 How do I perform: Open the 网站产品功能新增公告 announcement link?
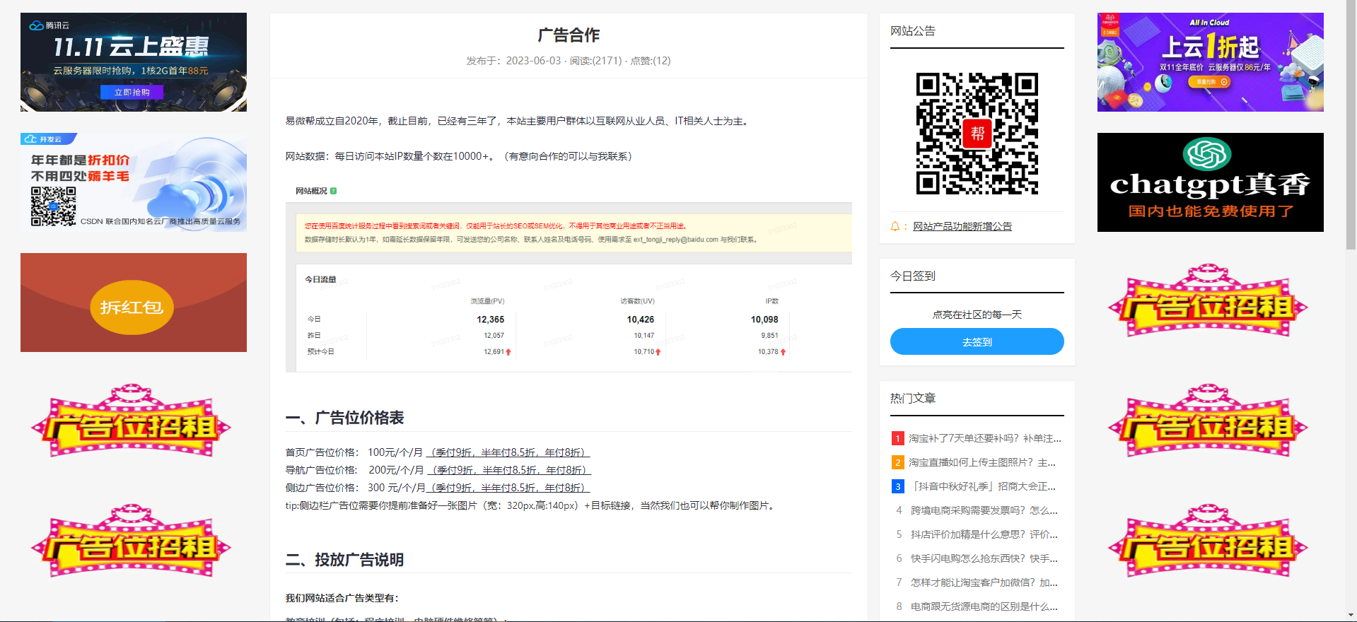[962, 226]
